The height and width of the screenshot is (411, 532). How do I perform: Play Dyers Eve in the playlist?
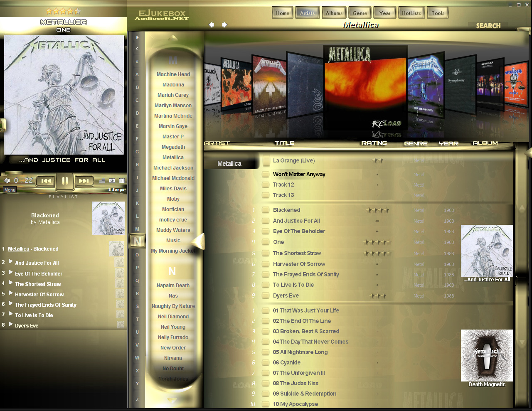11,325
